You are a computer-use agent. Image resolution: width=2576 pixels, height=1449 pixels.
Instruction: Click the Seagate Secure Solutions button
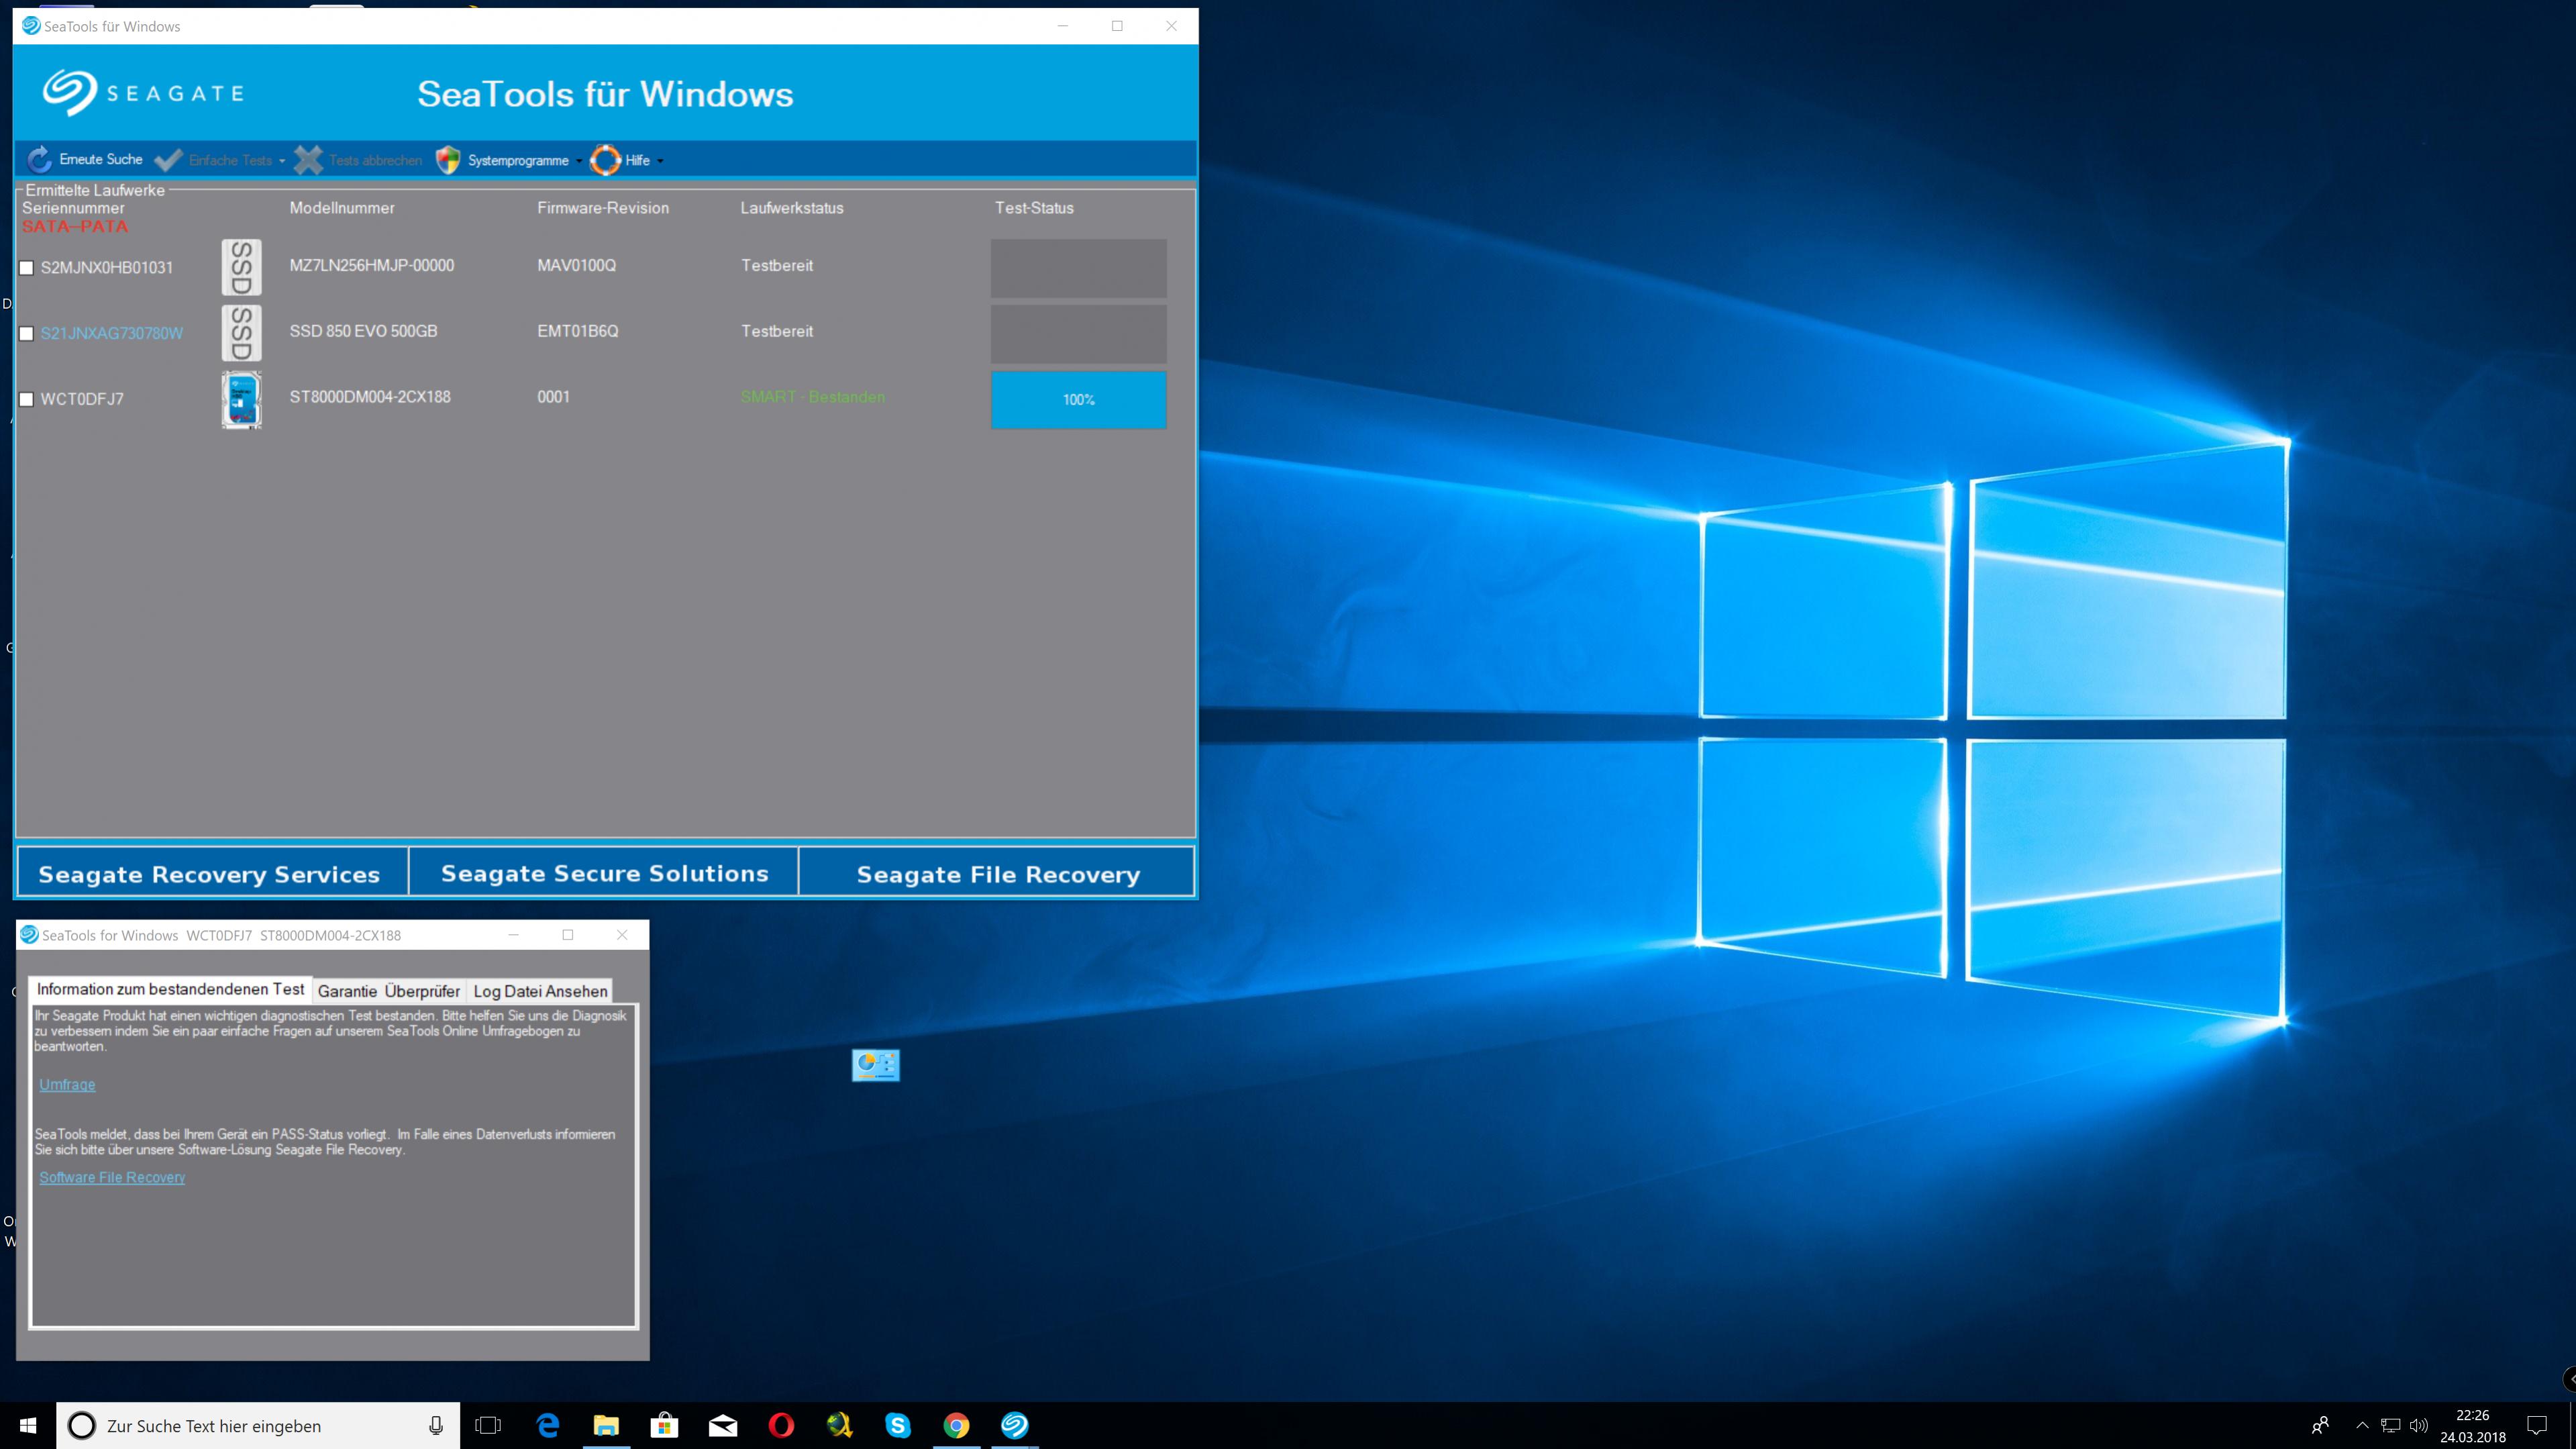(x=604, y=873)
